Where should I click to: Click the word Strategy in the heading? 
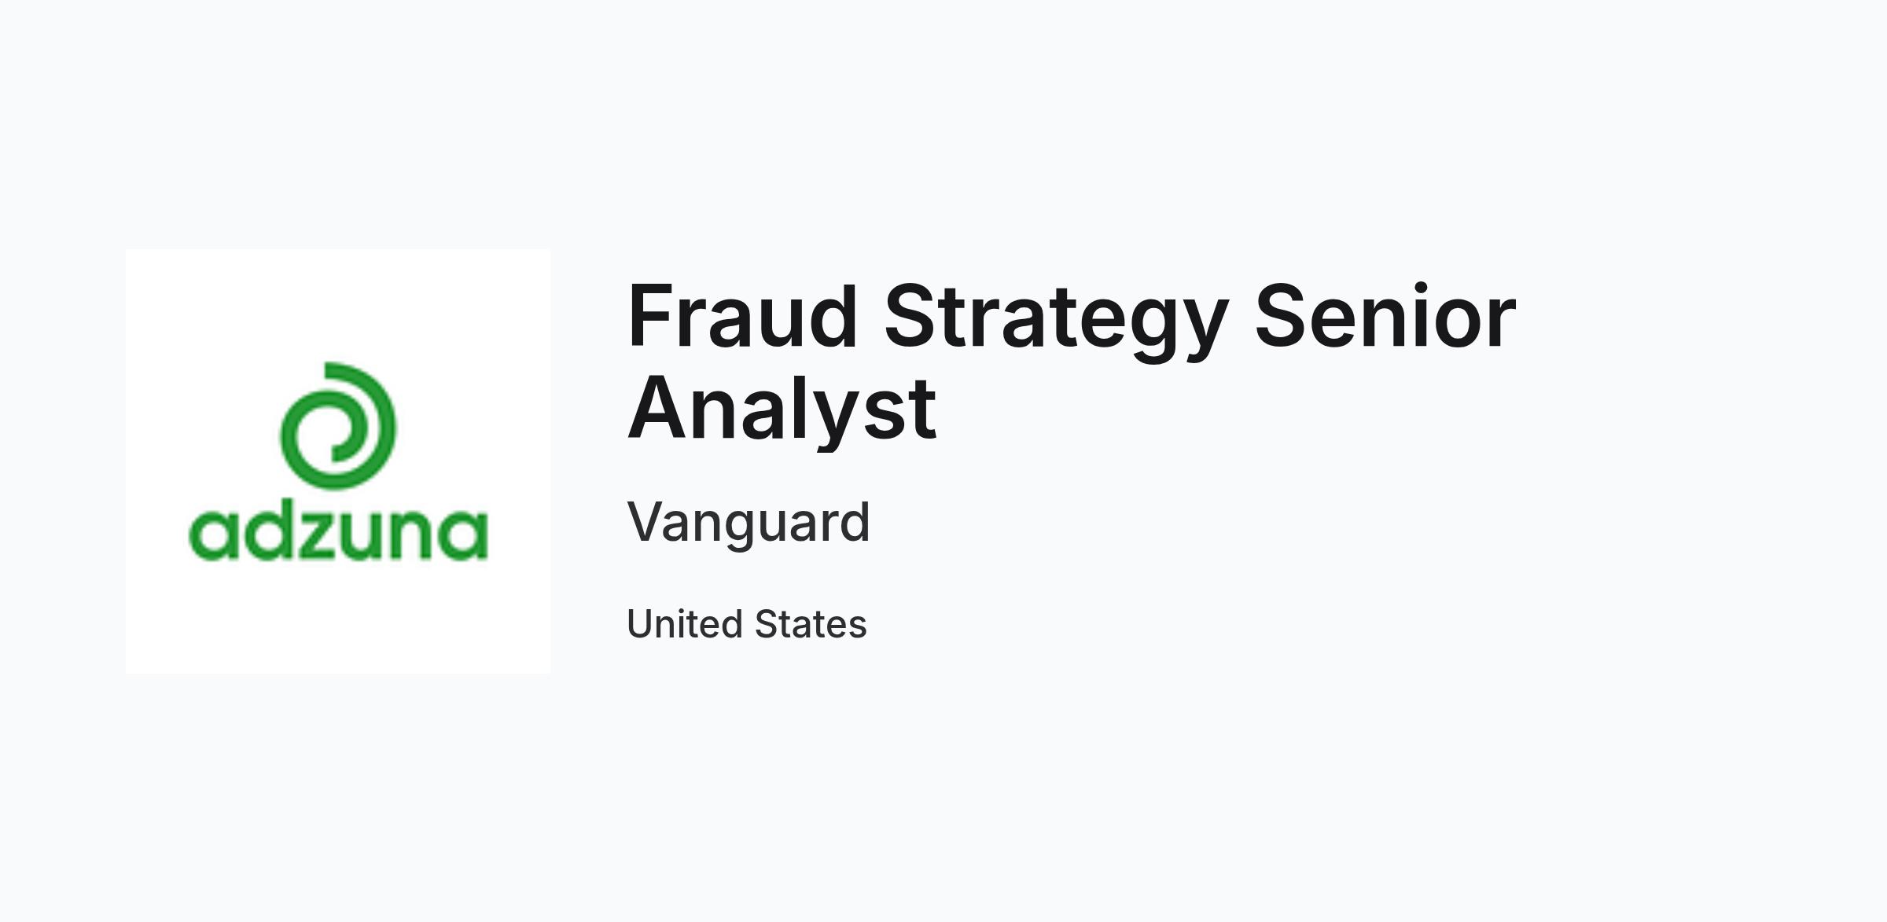pyautogui.click(x=1056, y=321)
